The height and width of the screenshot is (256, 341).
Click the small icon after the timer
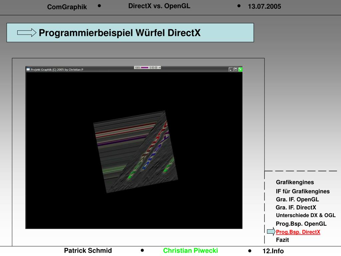tap(159, 68)
